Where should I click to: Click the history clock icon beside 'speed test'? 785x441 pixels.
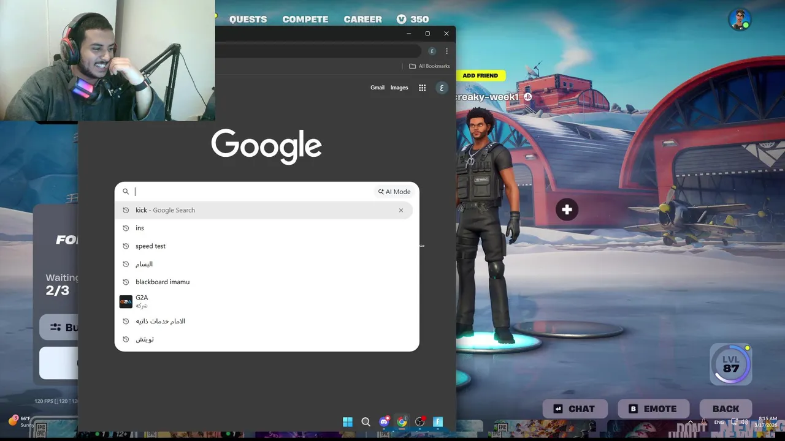126,246
